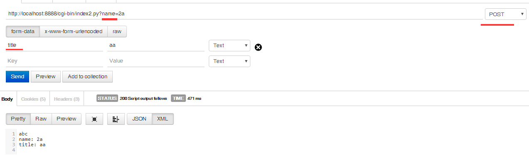Set response format to XML
The image size is (529, 157).
pyautogui.click(x=163, y=119)
